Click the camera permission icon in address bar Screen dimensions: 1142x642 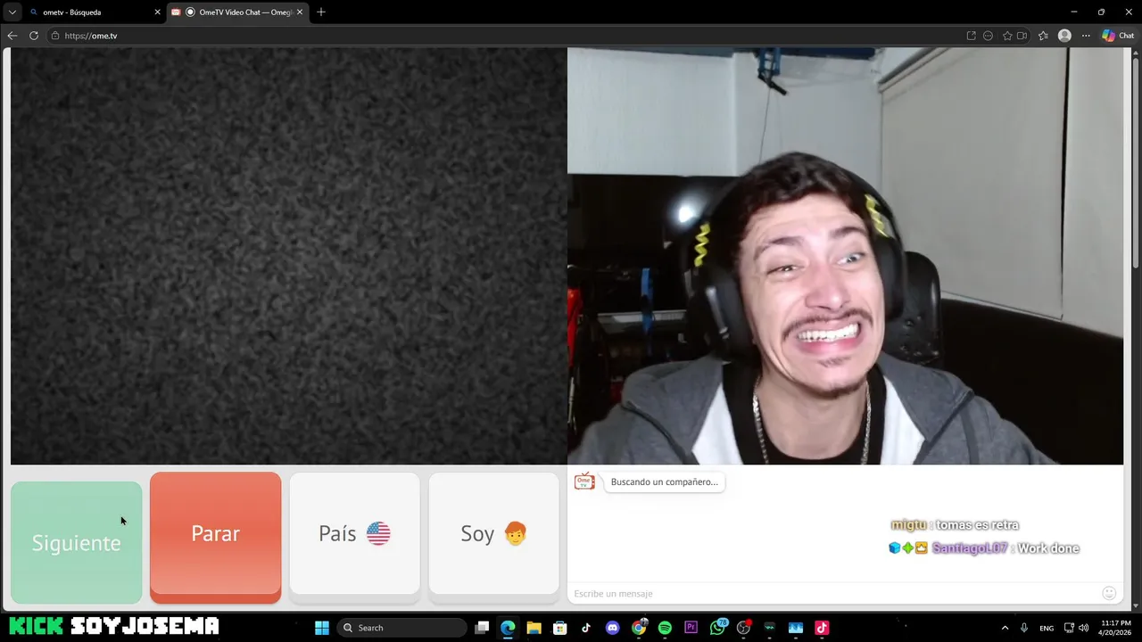tap(1022, 36)
